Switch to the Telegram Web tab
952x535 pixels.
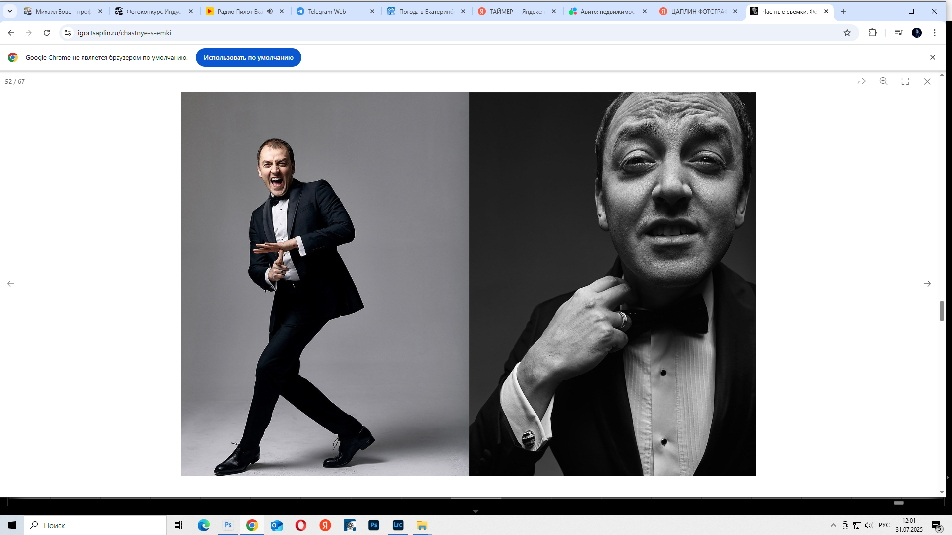tap(327, 11)
